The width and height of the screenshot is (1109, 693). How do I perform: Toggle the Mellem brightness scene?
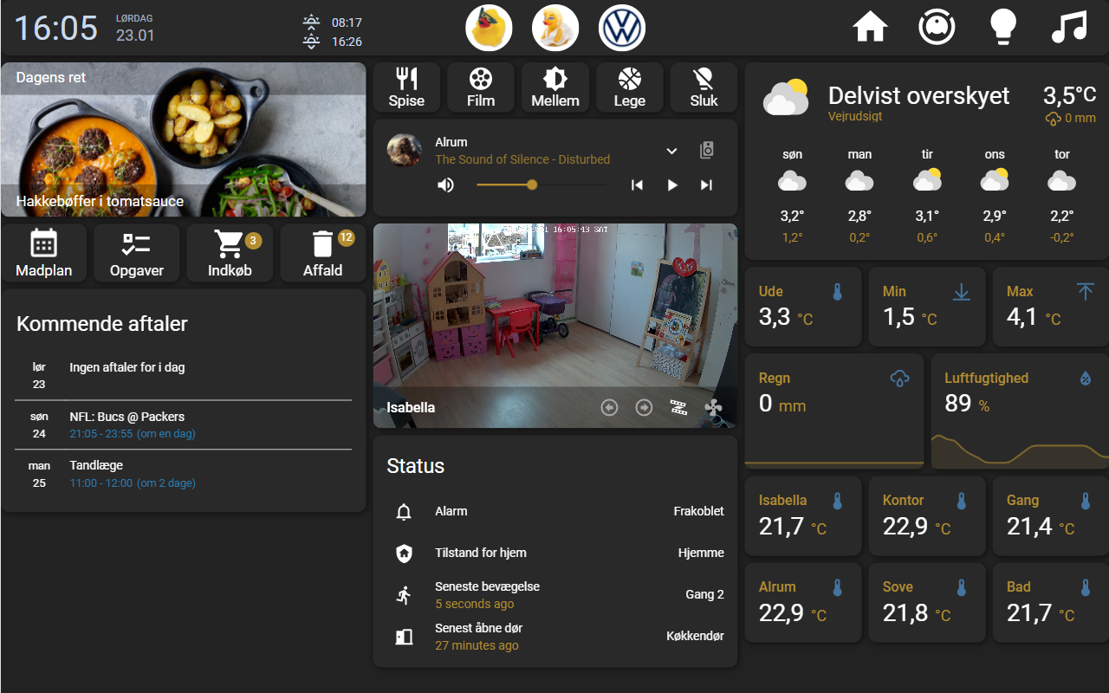[555, 87]
